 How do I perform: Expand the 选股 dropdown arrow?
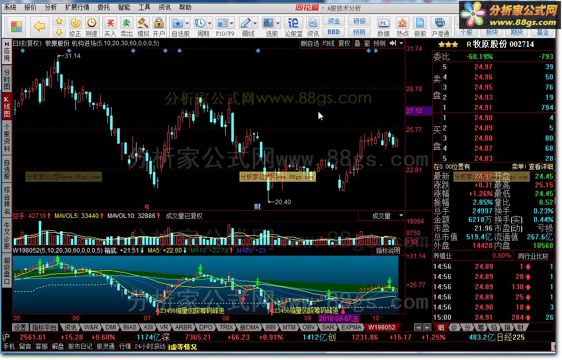click(x=278, y=23)
